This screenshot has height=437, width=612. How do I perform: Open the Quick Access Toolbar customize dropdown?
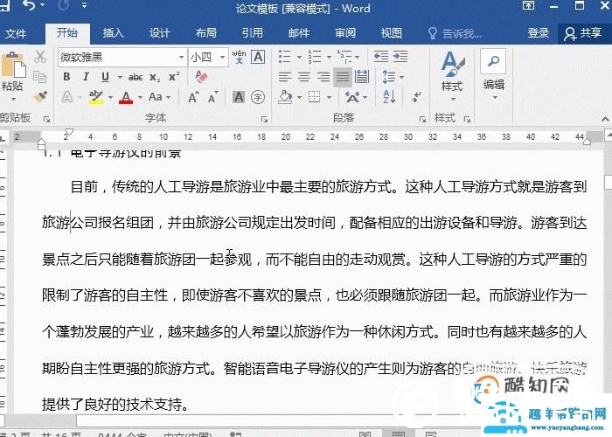(84, 5)
